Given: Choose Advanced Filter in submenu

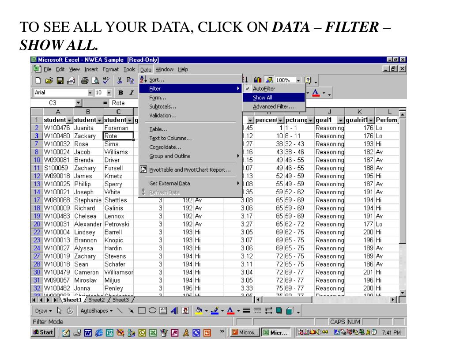Looking at the screenshot, I should coord(274,106).
